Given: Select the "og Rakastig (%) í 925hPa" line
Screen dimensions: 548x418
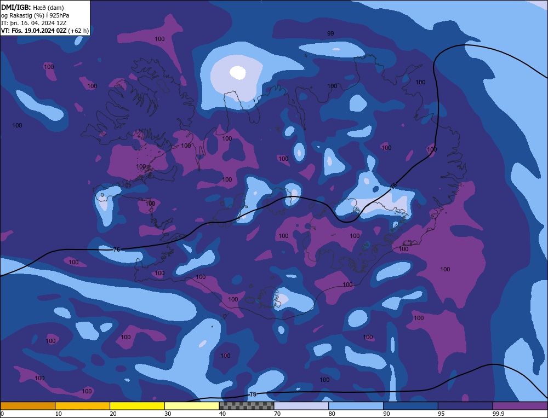Looking at the screenshot, I should [x=35, y=15].
